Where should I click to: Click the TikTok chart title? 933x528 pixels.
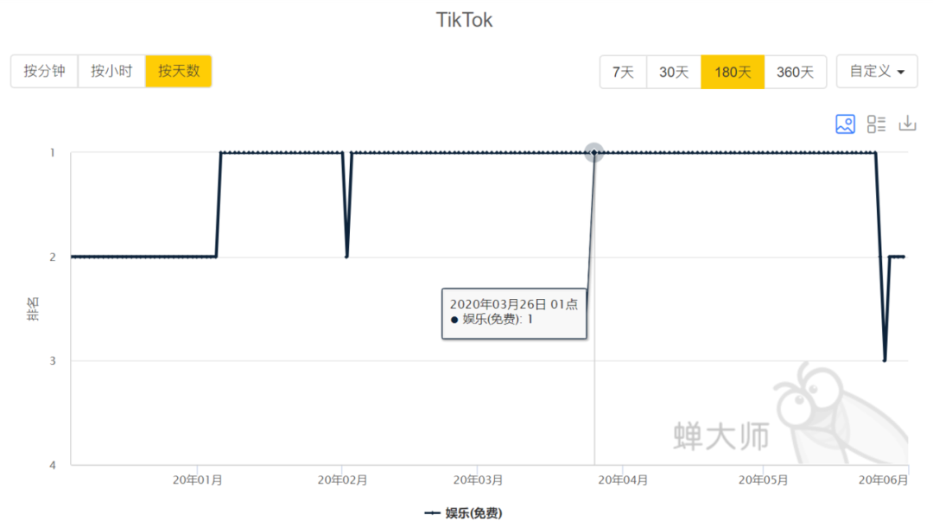pos(465,21)
